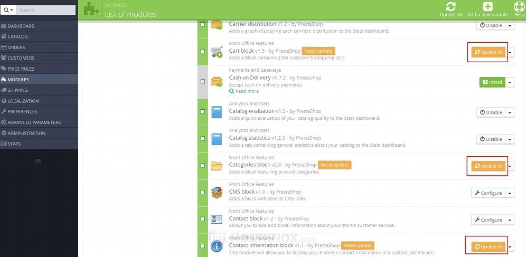Viewport: 526px width, 257px height.
Task: Open the Administration menu item
Action: 39,133
